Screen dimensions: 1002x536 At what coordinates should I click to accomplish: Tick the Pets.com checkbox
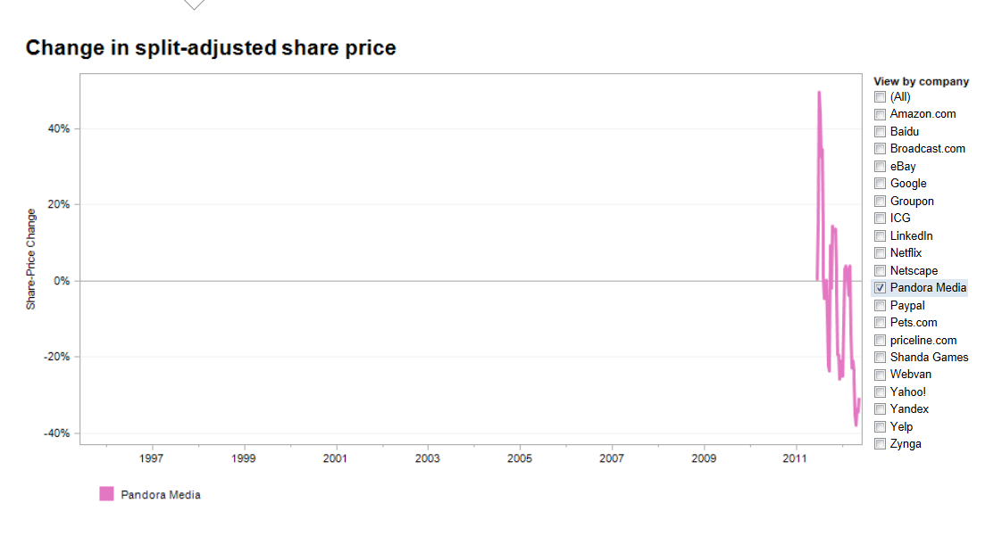tap(881, 323)
